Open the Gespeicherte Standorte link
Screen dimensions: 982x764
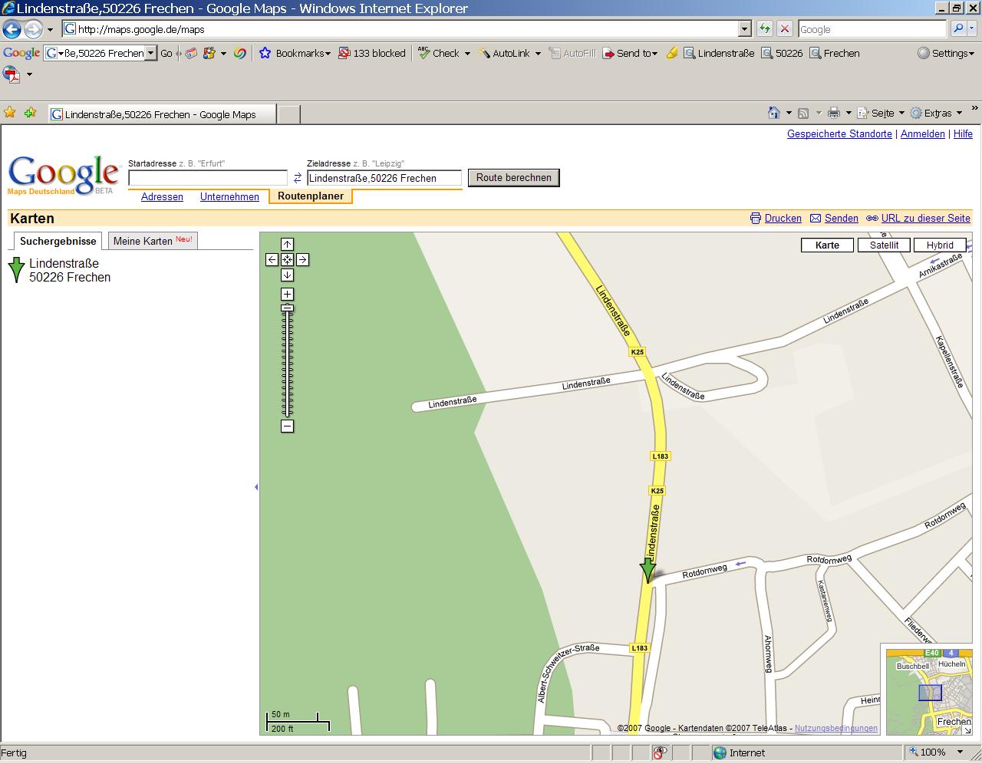tap(839, 133)
